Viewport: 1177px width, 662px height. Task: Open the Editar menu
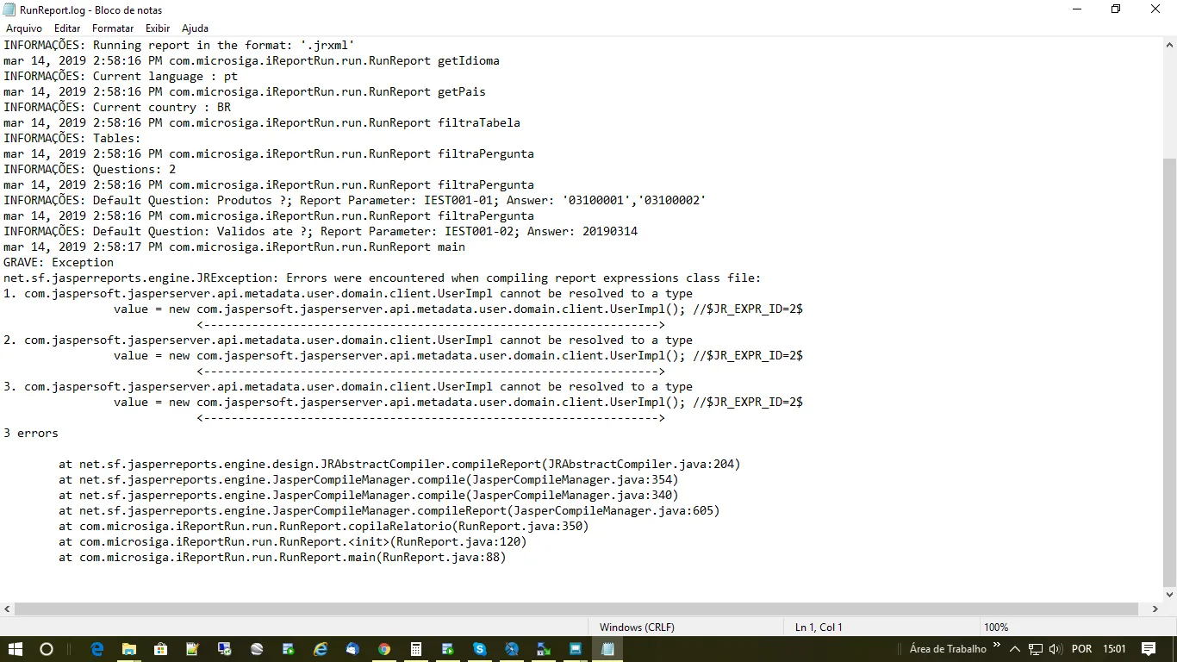coord(67,28)
